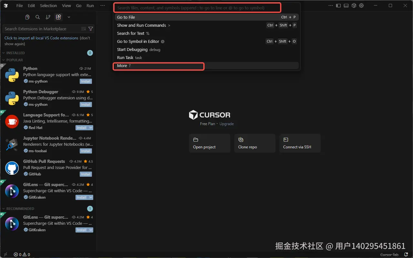
Task: Open the Cursor cube icon in the title bar
Action: click(354, 5)
